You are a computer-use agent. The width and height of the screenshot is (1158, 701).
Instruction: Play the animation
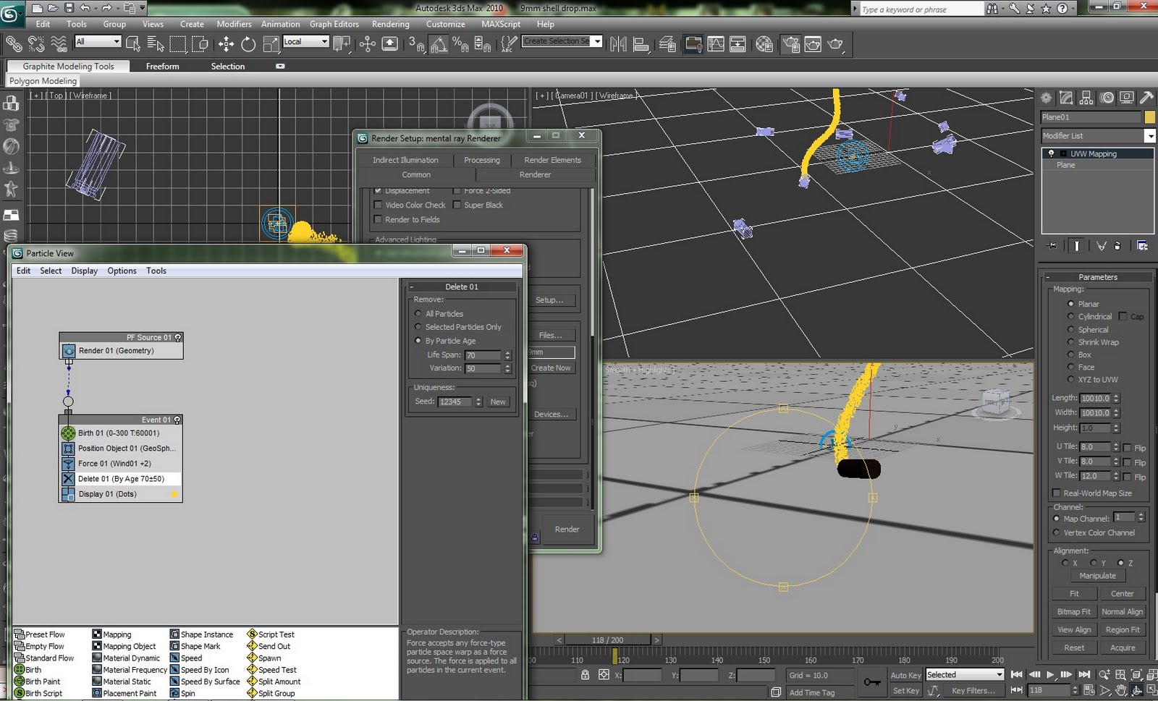tap(1051, 674)
